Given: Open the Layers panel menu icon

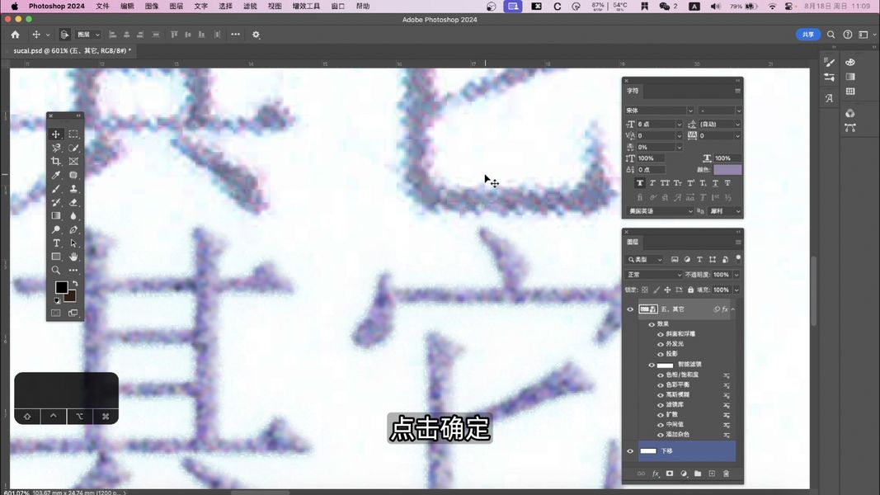Looking at the screenshot, I should pos(737,243).
